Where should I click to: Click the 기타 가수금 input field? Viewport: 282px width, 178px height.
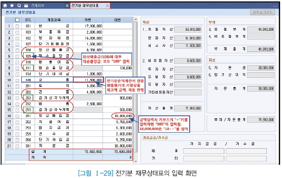[x=246, y=158]
